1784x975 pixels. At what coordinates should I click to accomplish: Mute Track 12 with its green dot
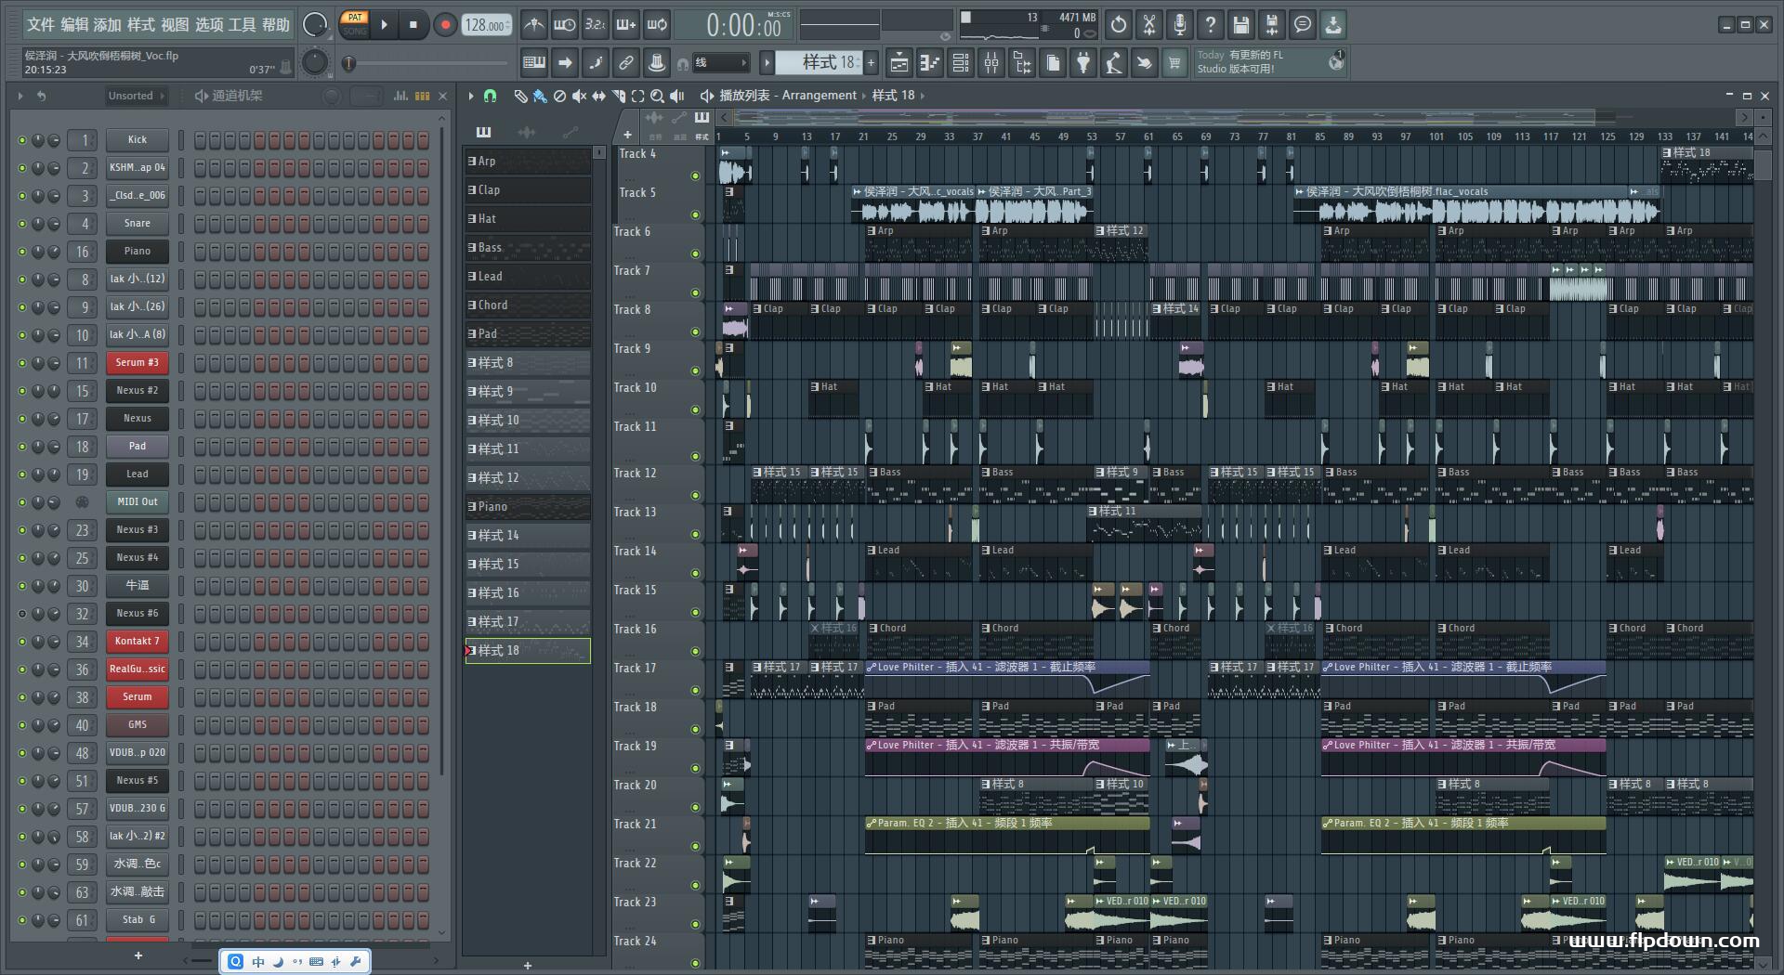695,495
